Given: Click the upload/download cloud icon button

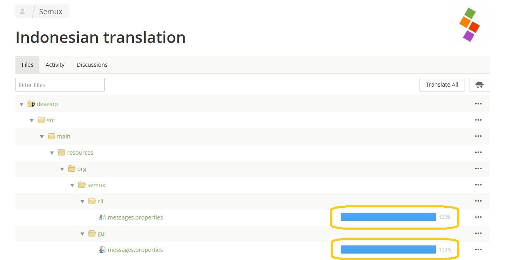Looking at the screenshot, I should (479, 85).
